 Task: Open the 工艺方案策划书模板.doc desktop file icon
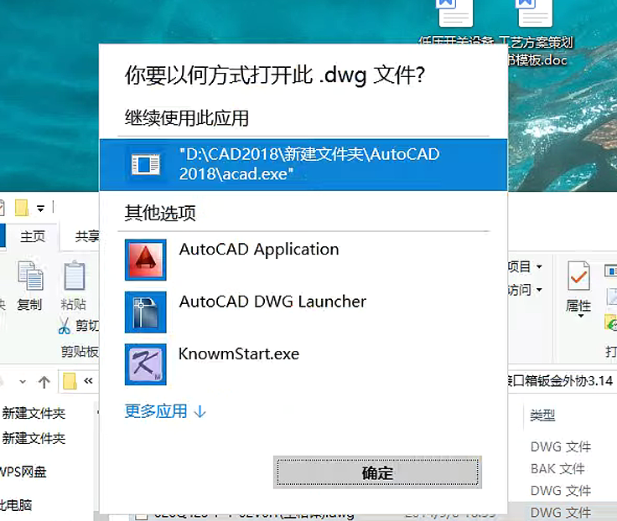536,13
